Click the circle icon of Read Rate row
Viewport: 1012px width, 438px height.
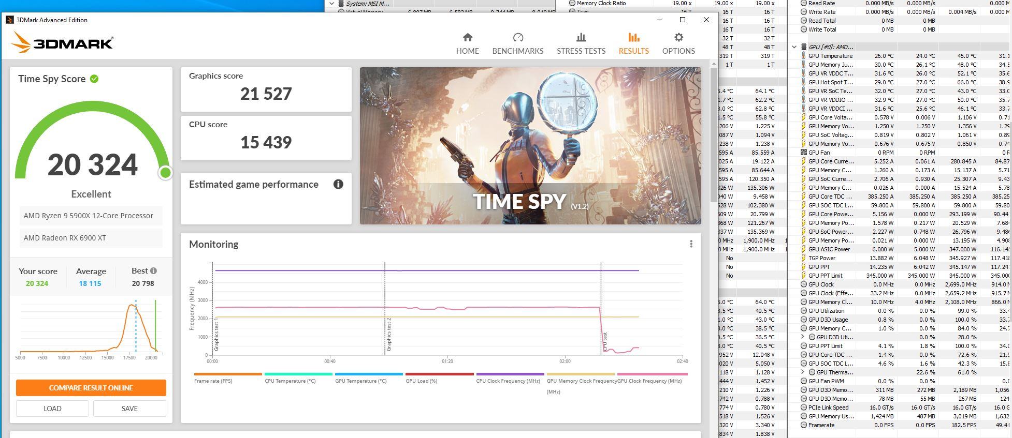[804, 3]
